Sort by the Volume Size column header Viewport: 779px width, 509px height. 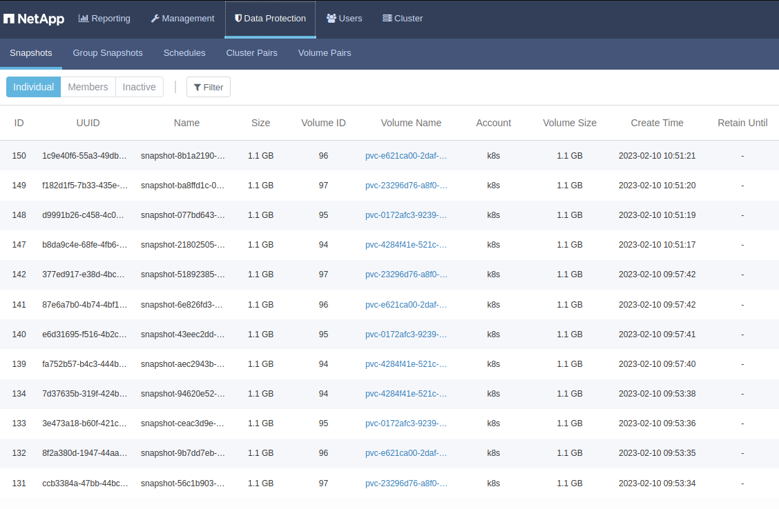click(x=569, y=123)
